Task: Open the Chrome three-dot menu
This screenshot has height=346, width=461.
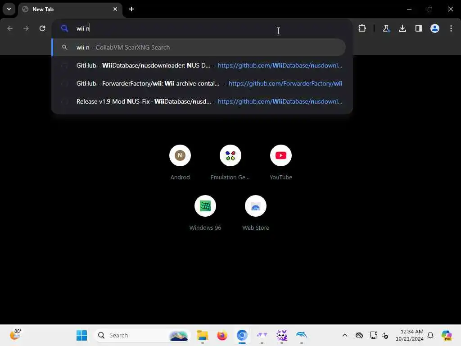Action: [451, 28]
